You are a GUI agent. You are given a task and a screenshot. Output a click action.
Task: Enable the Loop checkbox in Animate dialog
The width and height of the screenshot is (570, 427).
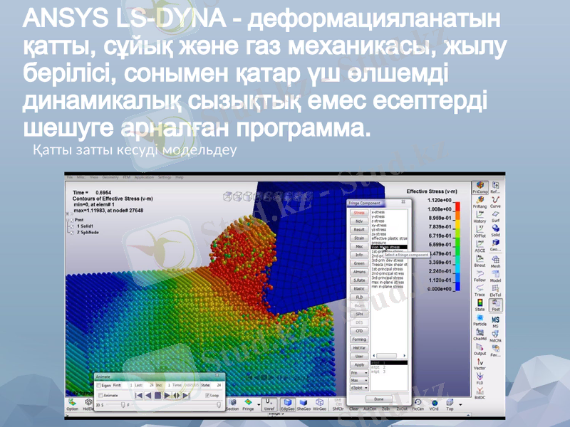pyautogui.click(x=207, y=395)
